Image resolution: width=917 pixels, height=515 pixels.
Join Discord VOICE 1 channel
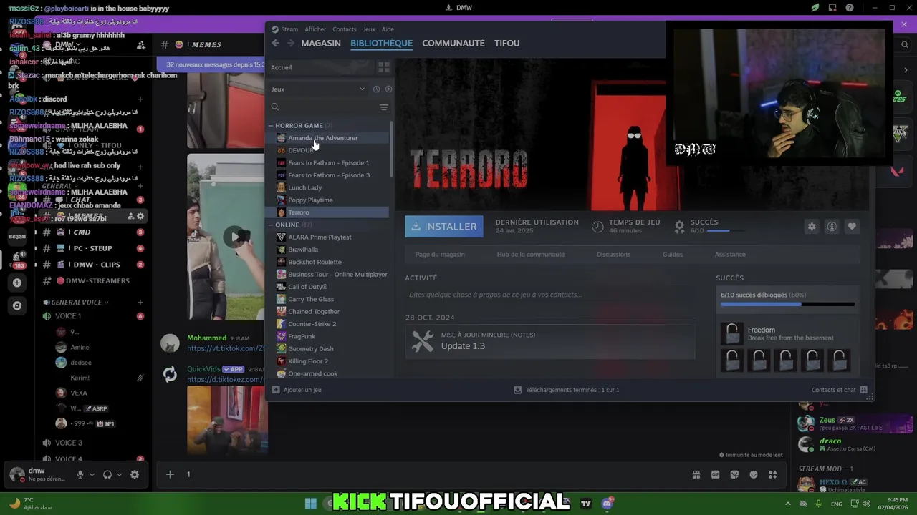[x=68, y=316]
